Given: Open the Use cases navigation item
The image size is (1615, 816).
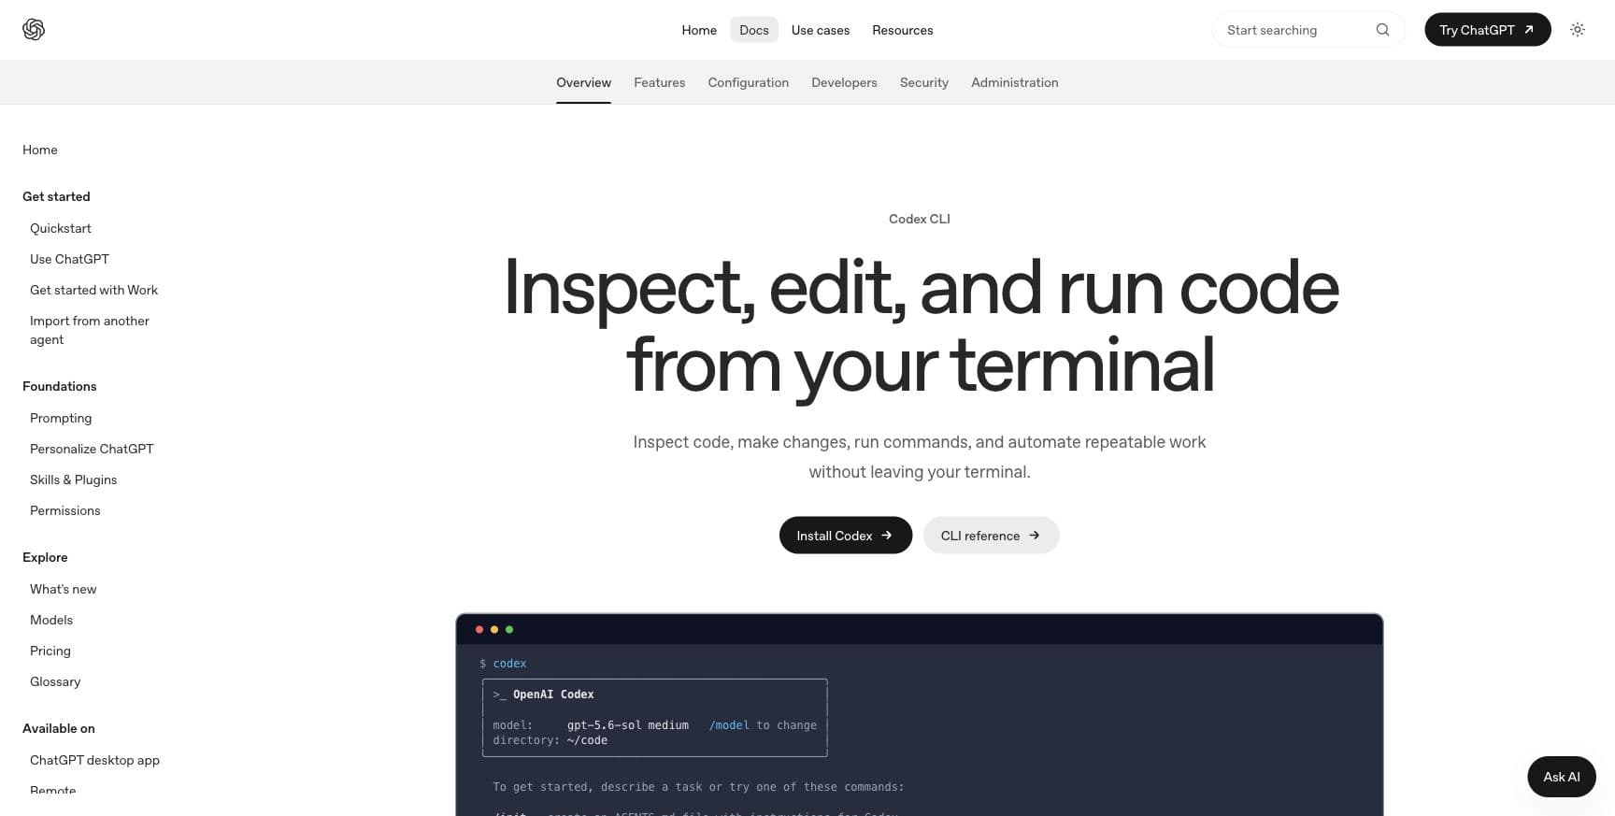Looking at the screenshot, I should coord(821,30).
